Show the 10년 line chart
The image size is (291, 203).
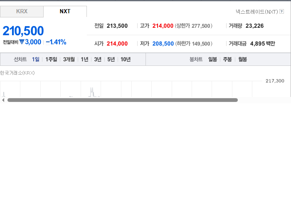(126, 59)
